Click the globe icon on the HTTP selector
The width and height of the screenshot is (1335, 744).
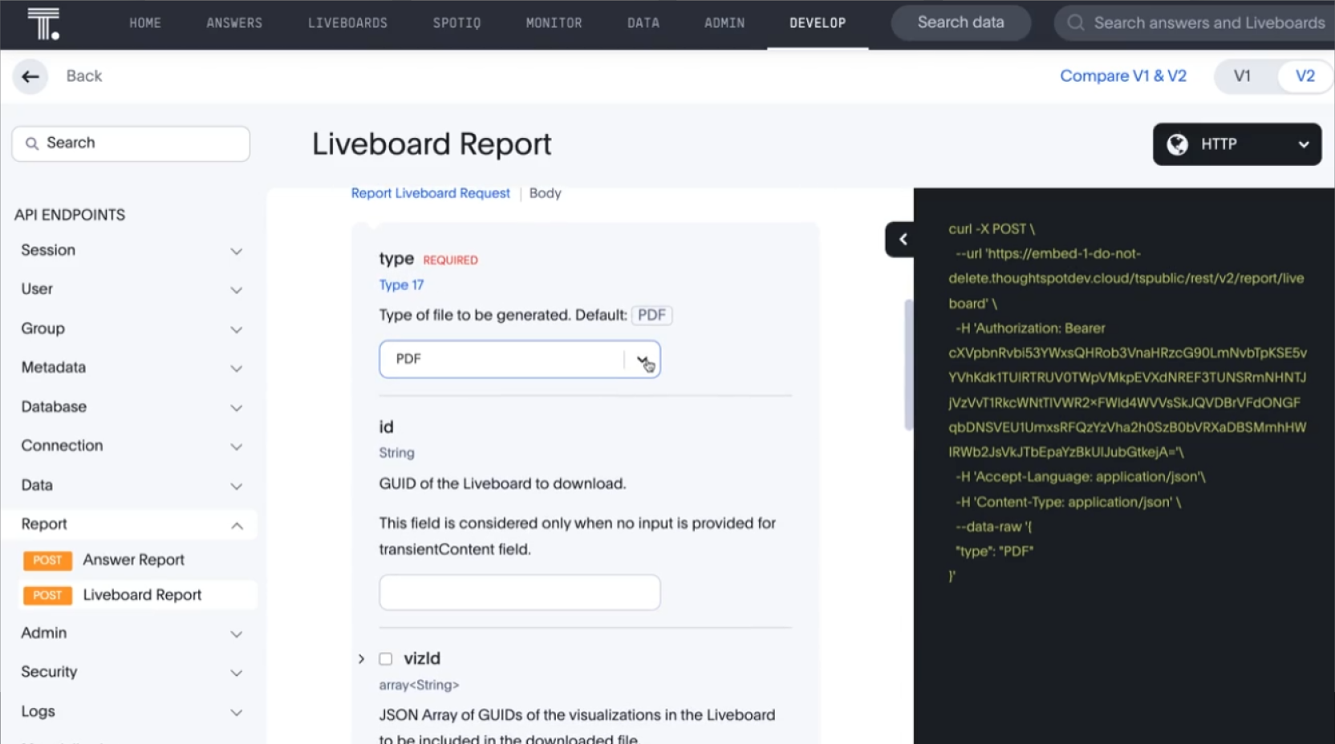(1178, 144)
